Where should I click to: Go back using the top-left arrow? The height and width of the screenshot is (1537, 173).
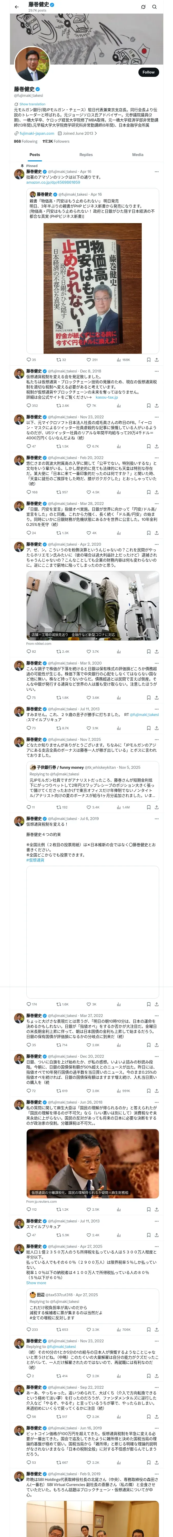pos(17,7)
